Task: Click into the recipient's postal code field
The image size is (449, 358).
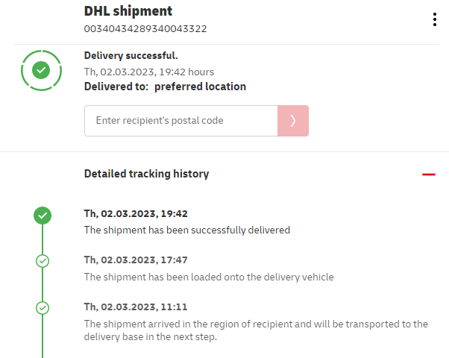Action: [x=180, y=121]
